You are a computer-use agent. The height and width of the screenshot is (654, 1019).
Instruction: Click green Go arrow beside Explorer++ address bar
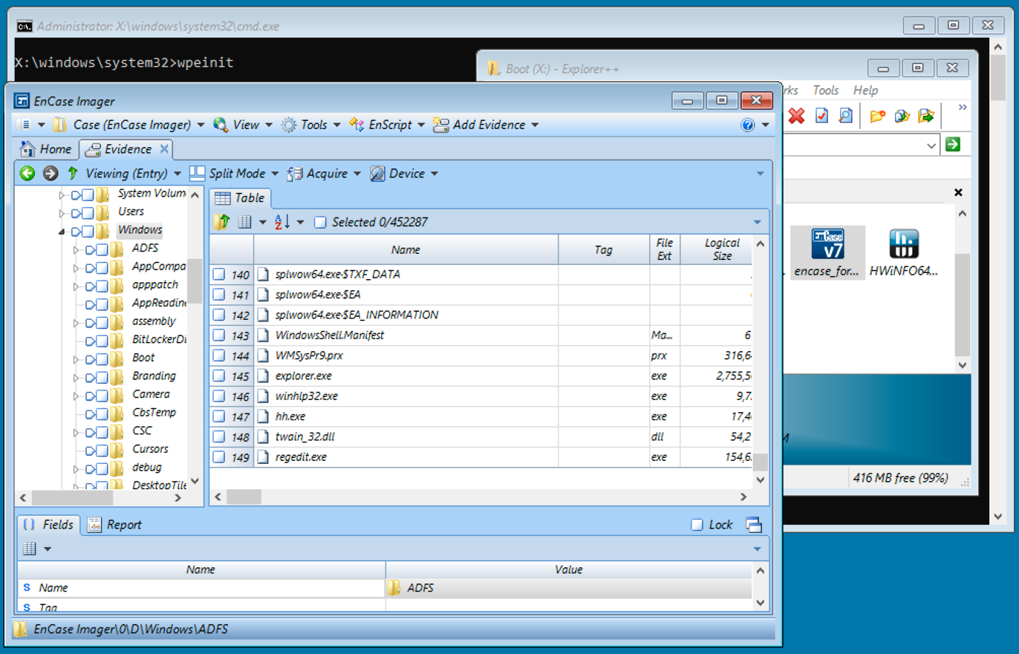pos(953,145)
